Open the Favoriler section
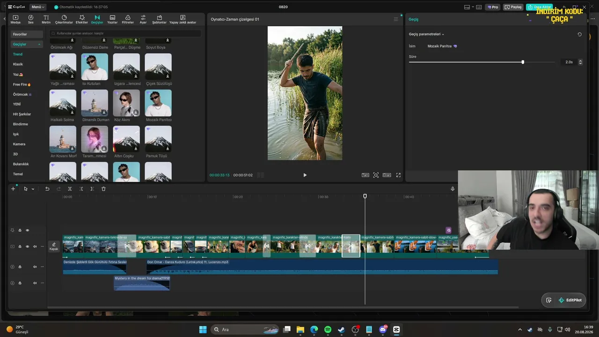The height and width of the screenshot is (337, 599). point(27,34)
